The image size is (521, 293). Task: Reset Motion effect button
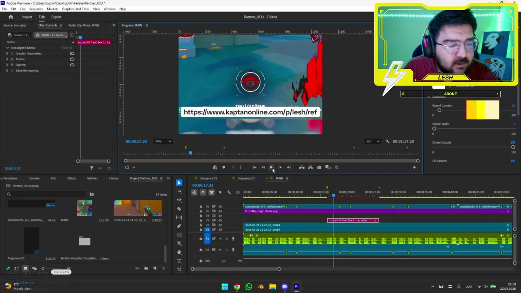[72, 59]
